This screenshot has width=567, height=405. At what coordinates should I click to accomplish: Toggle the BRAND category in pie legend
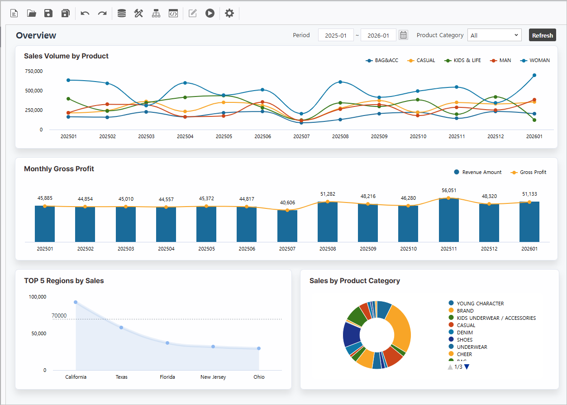(x=465, y=311)
